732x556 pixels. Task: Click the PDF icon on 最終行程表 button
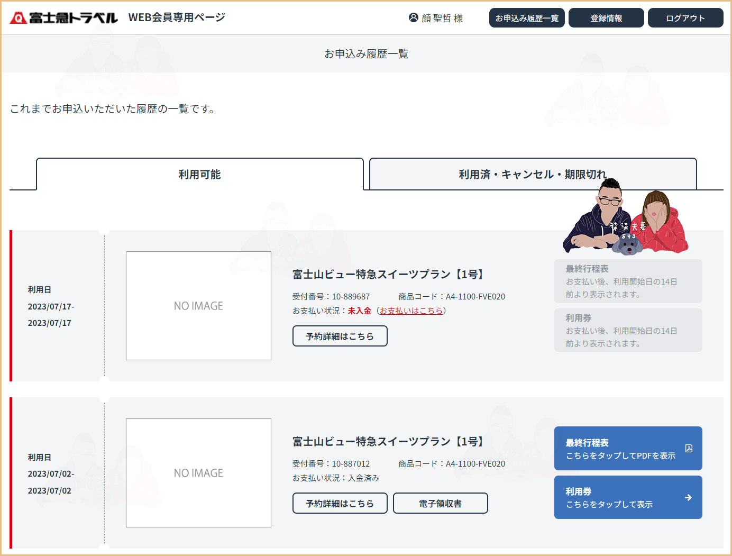point(689,449)
